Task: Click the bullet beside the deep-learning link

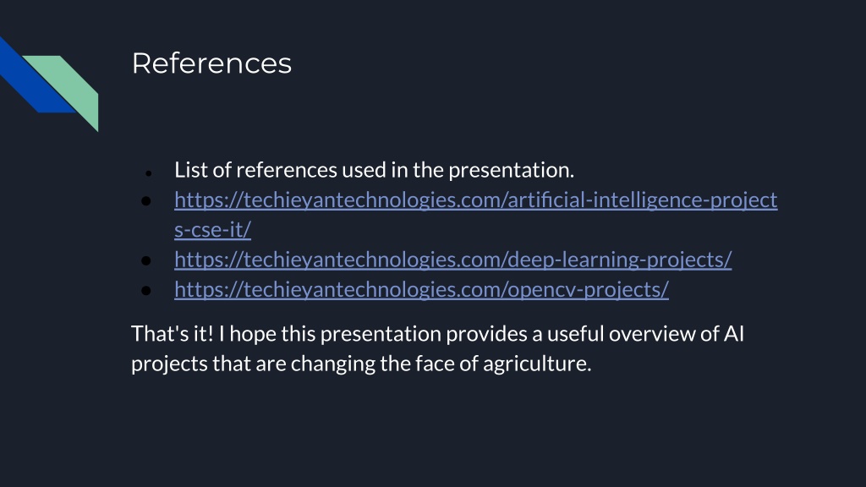Action: [145, 260]
